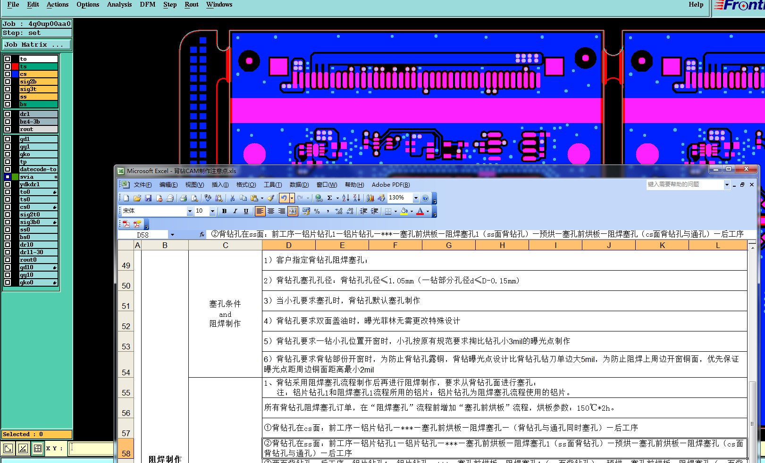Click the green color swatch of layer svia
This screenshot has height=463, width=765.
point(15,177)
